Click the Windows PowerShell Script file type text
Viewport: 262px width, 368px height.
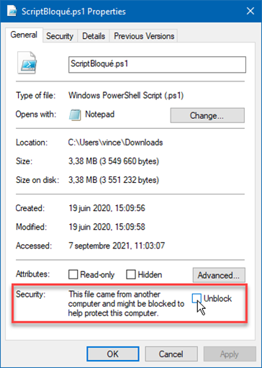[x=126, y=96]
